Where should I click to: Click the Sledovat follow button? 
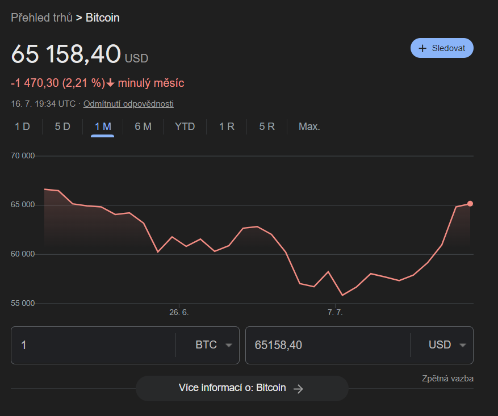[442, 48]
